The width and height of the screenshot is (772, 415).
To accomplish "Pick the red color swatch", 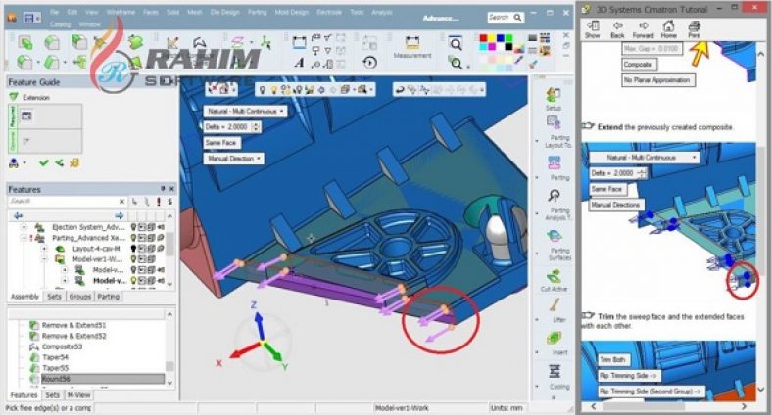I will 484,38.
